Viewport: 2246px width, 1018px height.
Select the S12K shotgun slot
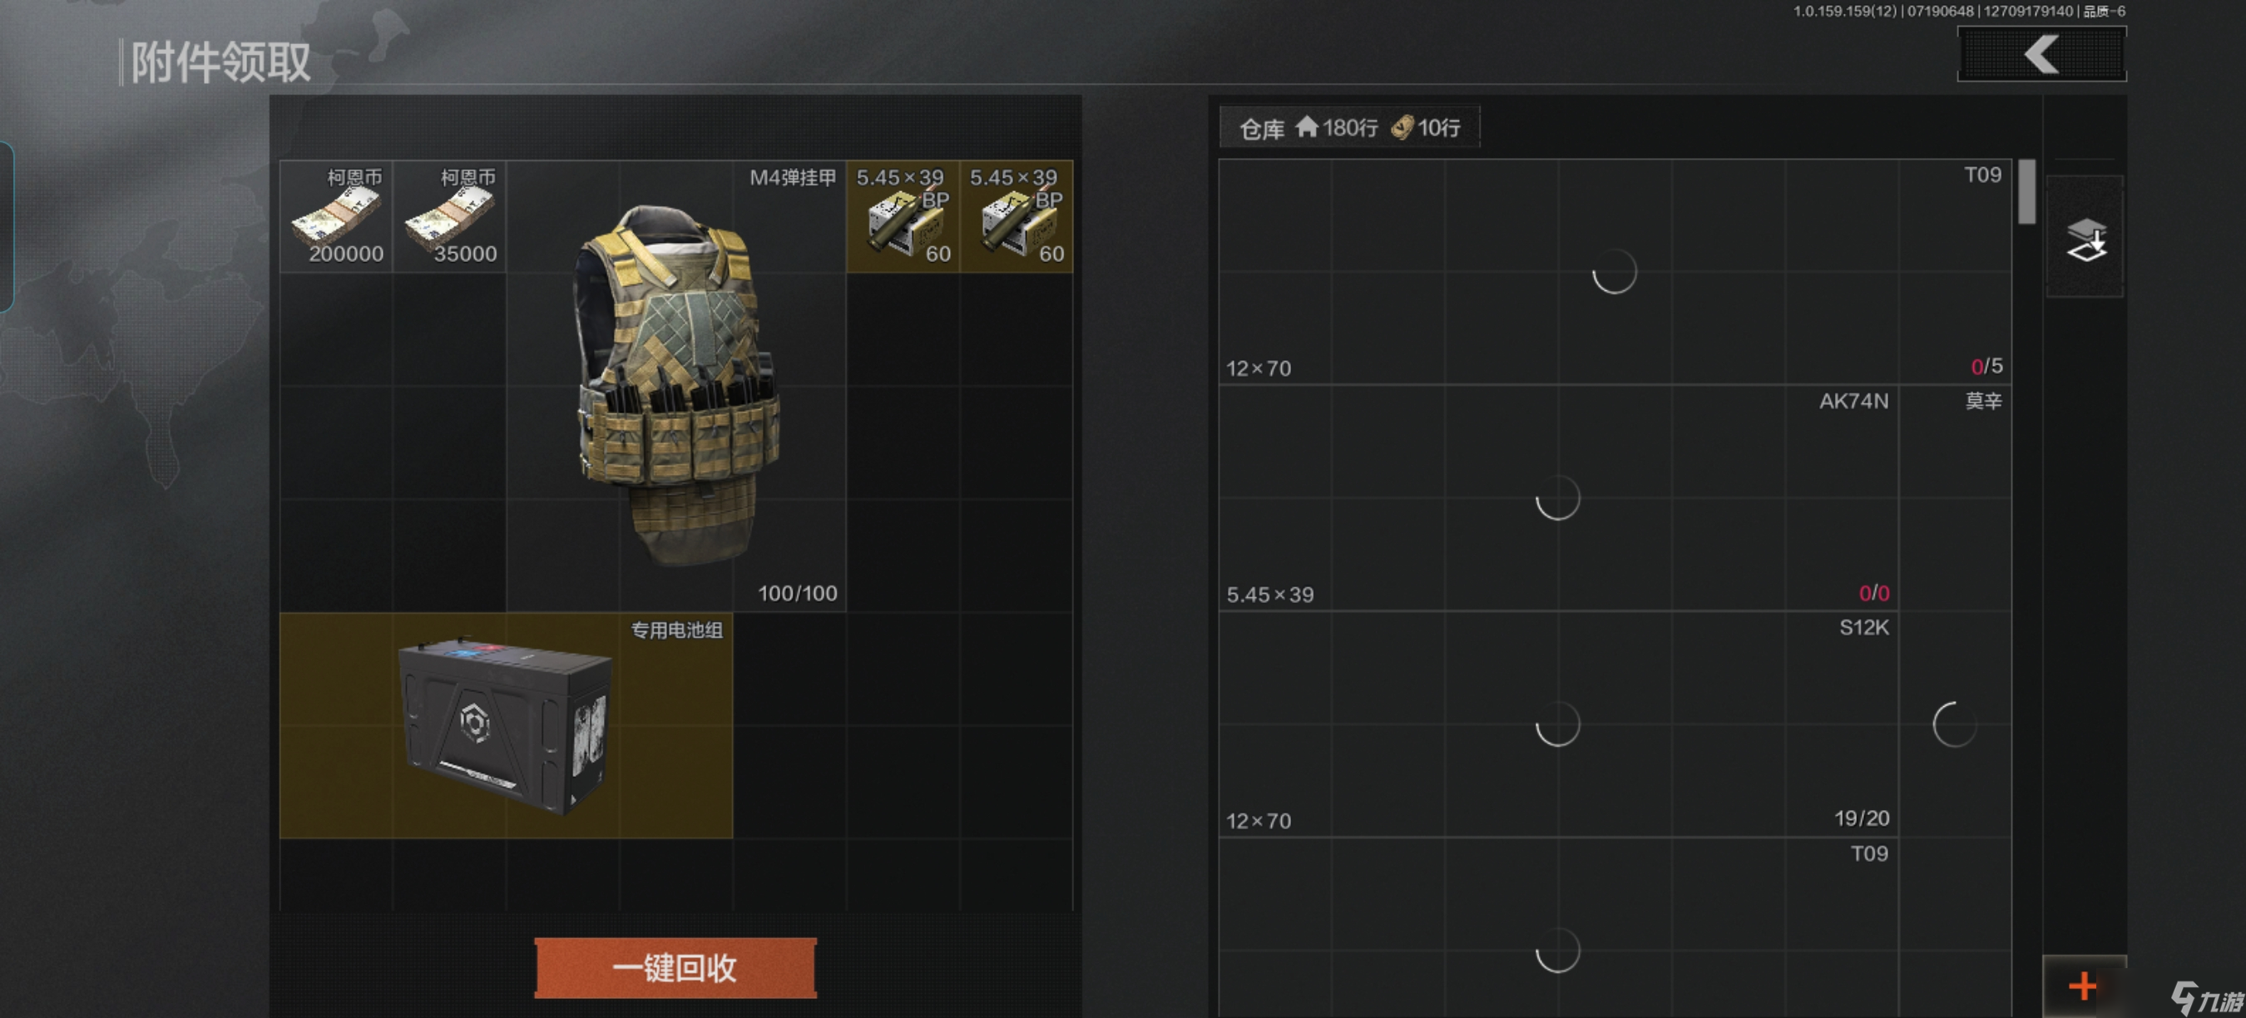1559,724
